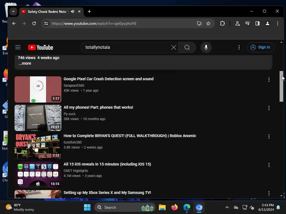286x214 pixels.
Task: Select the Safety Check Redmi Note tab
Action: [x=47, y=12]
